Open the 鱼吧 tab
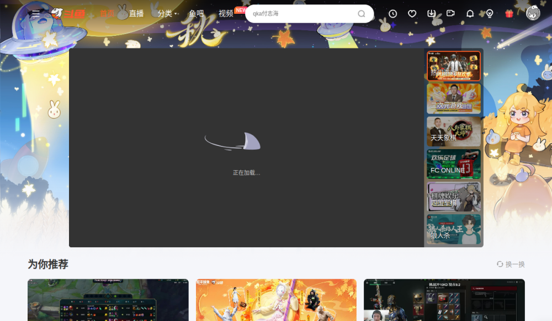The image size is (552, 321). tap(197, 14)
